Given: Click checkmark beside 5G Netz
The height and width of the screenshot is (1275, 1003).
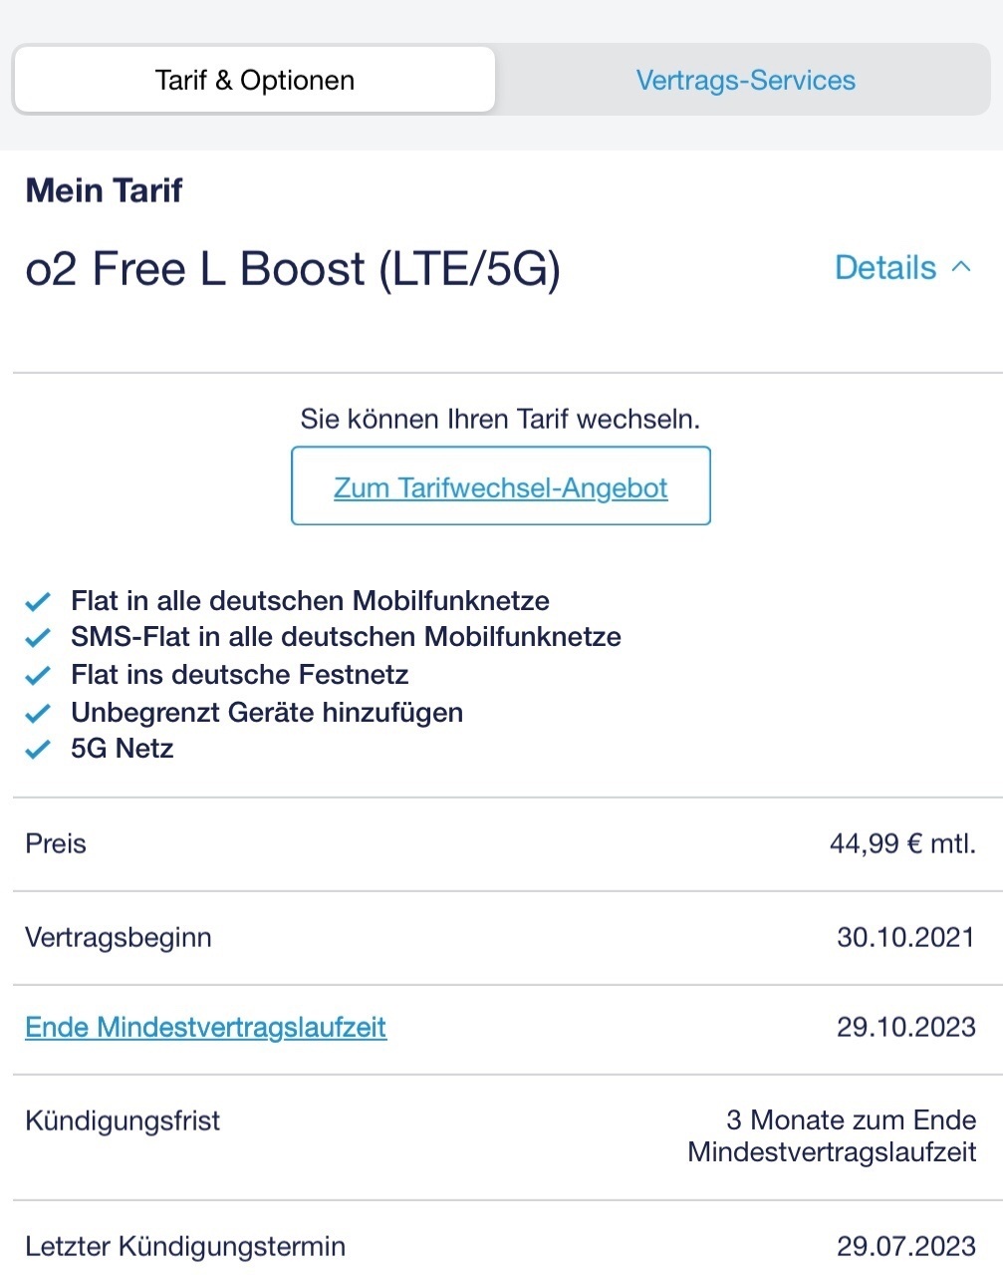Looking at the screenshot, I should click(37, 750).
